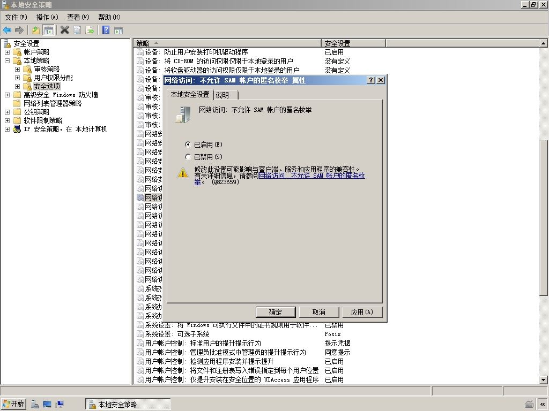Image resolution: width=549 pixels, height=411 pixels.
Task: Click the grey Forward arrow in toolbar
Action: tap(19, 31)
